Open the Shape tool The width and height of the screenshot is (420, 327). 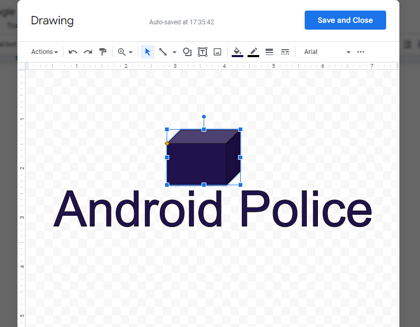click(x=187, y=52)
